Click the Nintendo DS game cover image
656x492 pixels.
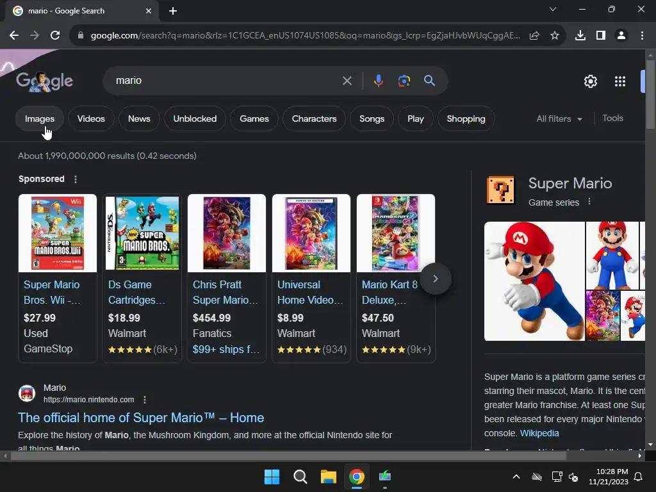(142, 233)
